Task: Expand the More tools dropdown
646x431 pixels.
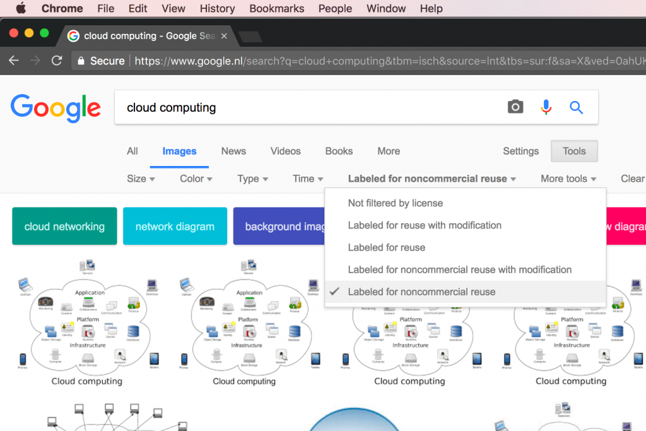Action: click(568, 179)
